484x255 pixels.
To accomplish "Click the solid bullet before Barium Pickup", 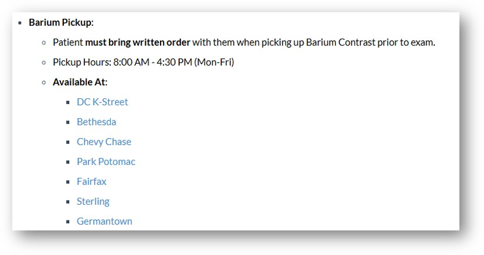I will coord(20,23).
